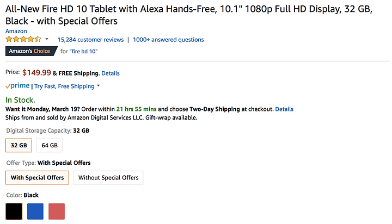Select the 32 GB storage option
Viewport: 392px width, 224px height.
pos(19,145)
